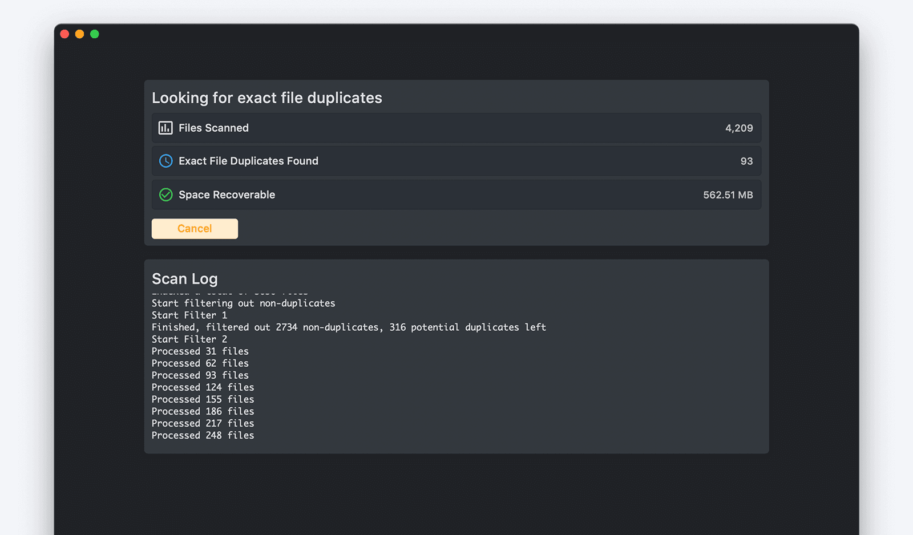The width and height of the screenshot is (913, 535).
Task: Click the clock icon beside Exact File Duplicates Found
Action: pos(165,161)
